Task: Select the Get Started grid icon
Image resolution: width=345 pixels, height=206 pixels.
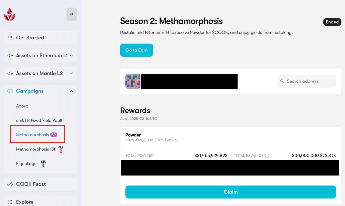Action: click(10, 37)
